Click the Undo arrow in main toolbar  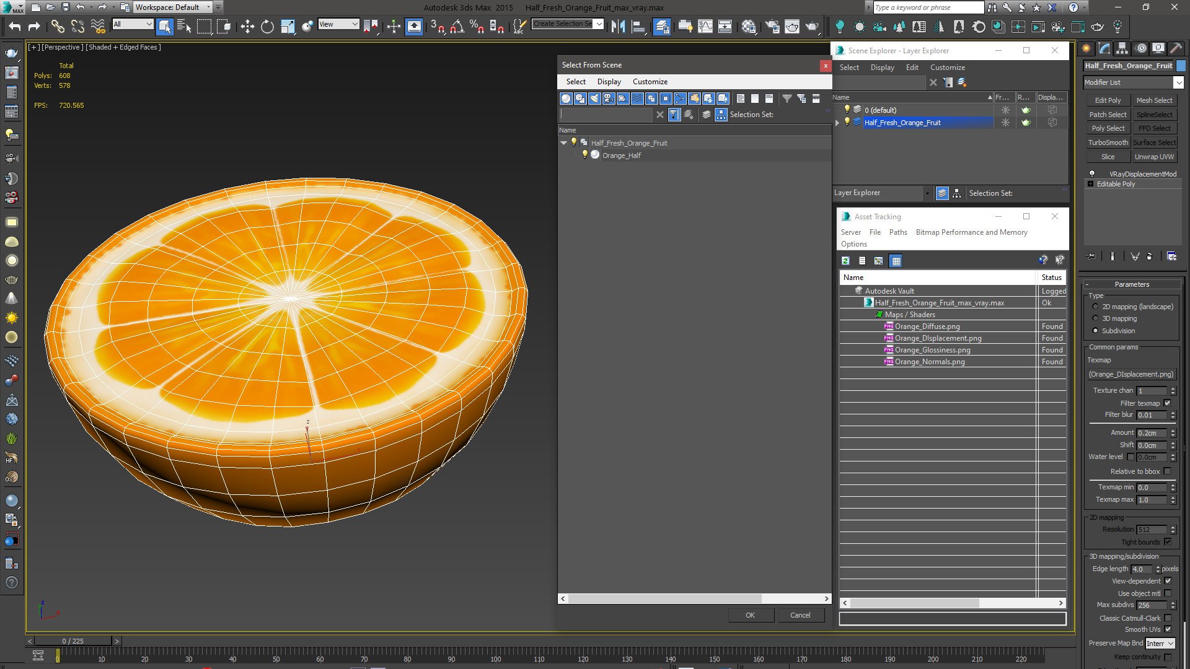click(x=15, y=26)
